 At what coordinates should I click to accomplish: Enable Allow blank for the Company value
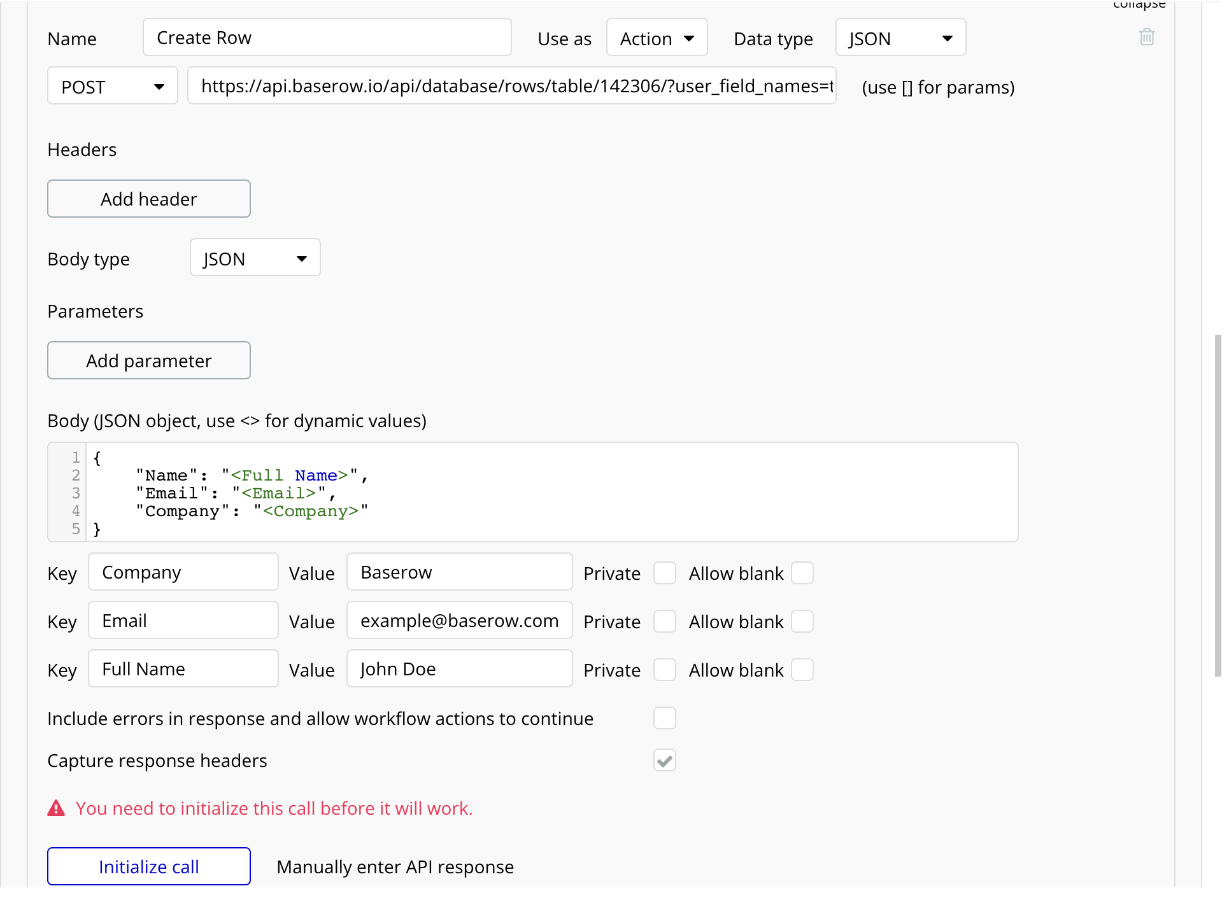coord(802,573)
